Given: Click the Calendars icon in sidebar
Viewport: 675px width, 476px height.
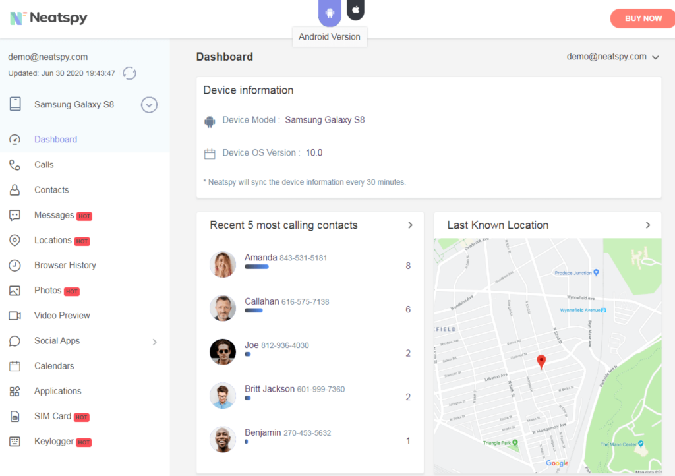Looking at the screenshot, I should tap(15, 366).
